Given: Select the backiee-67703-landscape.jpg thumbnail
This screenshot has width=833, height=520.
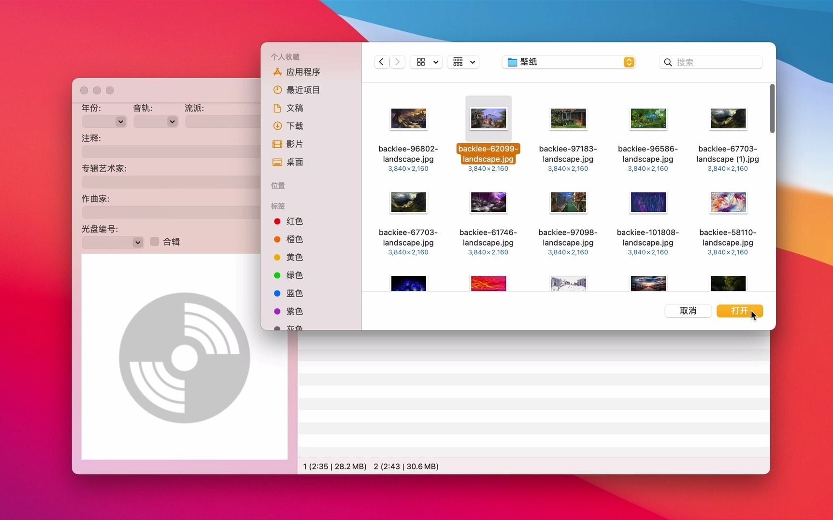Looking at the screenshot, I should pyautogui.click(x=408, y=202).
